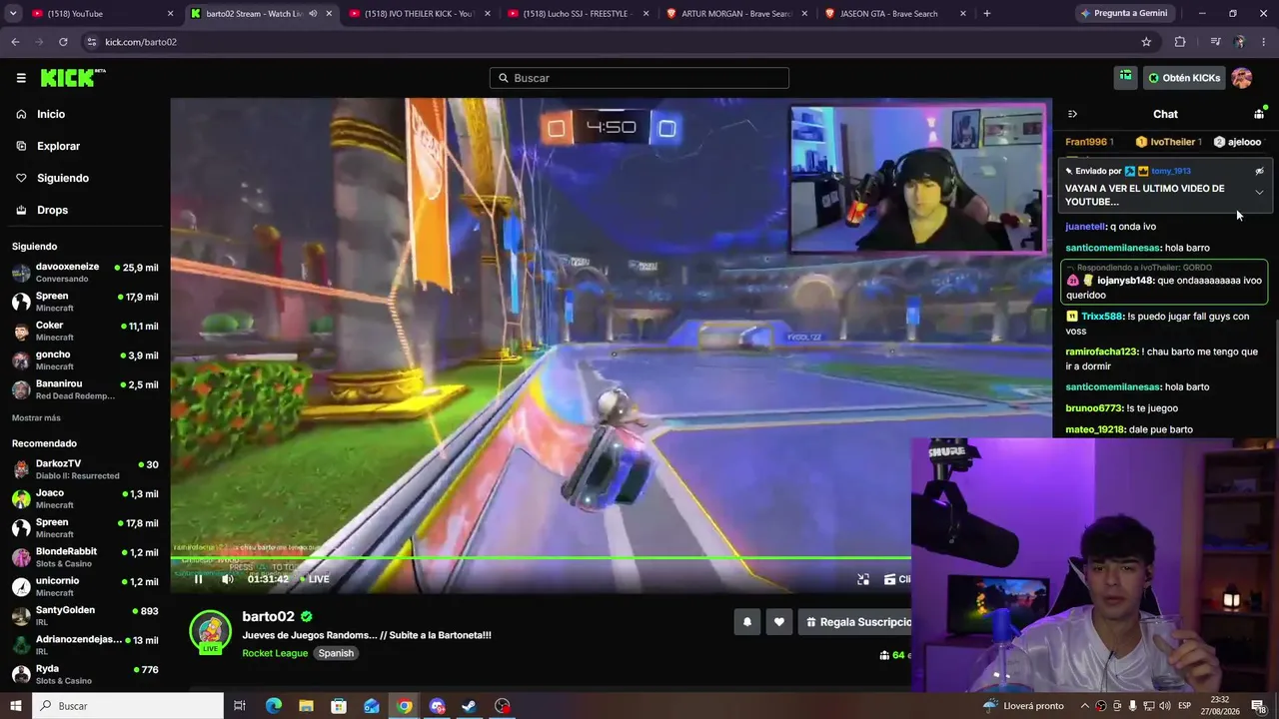Open the Kick shop chest icon
The width and height of the screenshot is (1279, 719).
pyautogui.click(x=1126, y=77)
